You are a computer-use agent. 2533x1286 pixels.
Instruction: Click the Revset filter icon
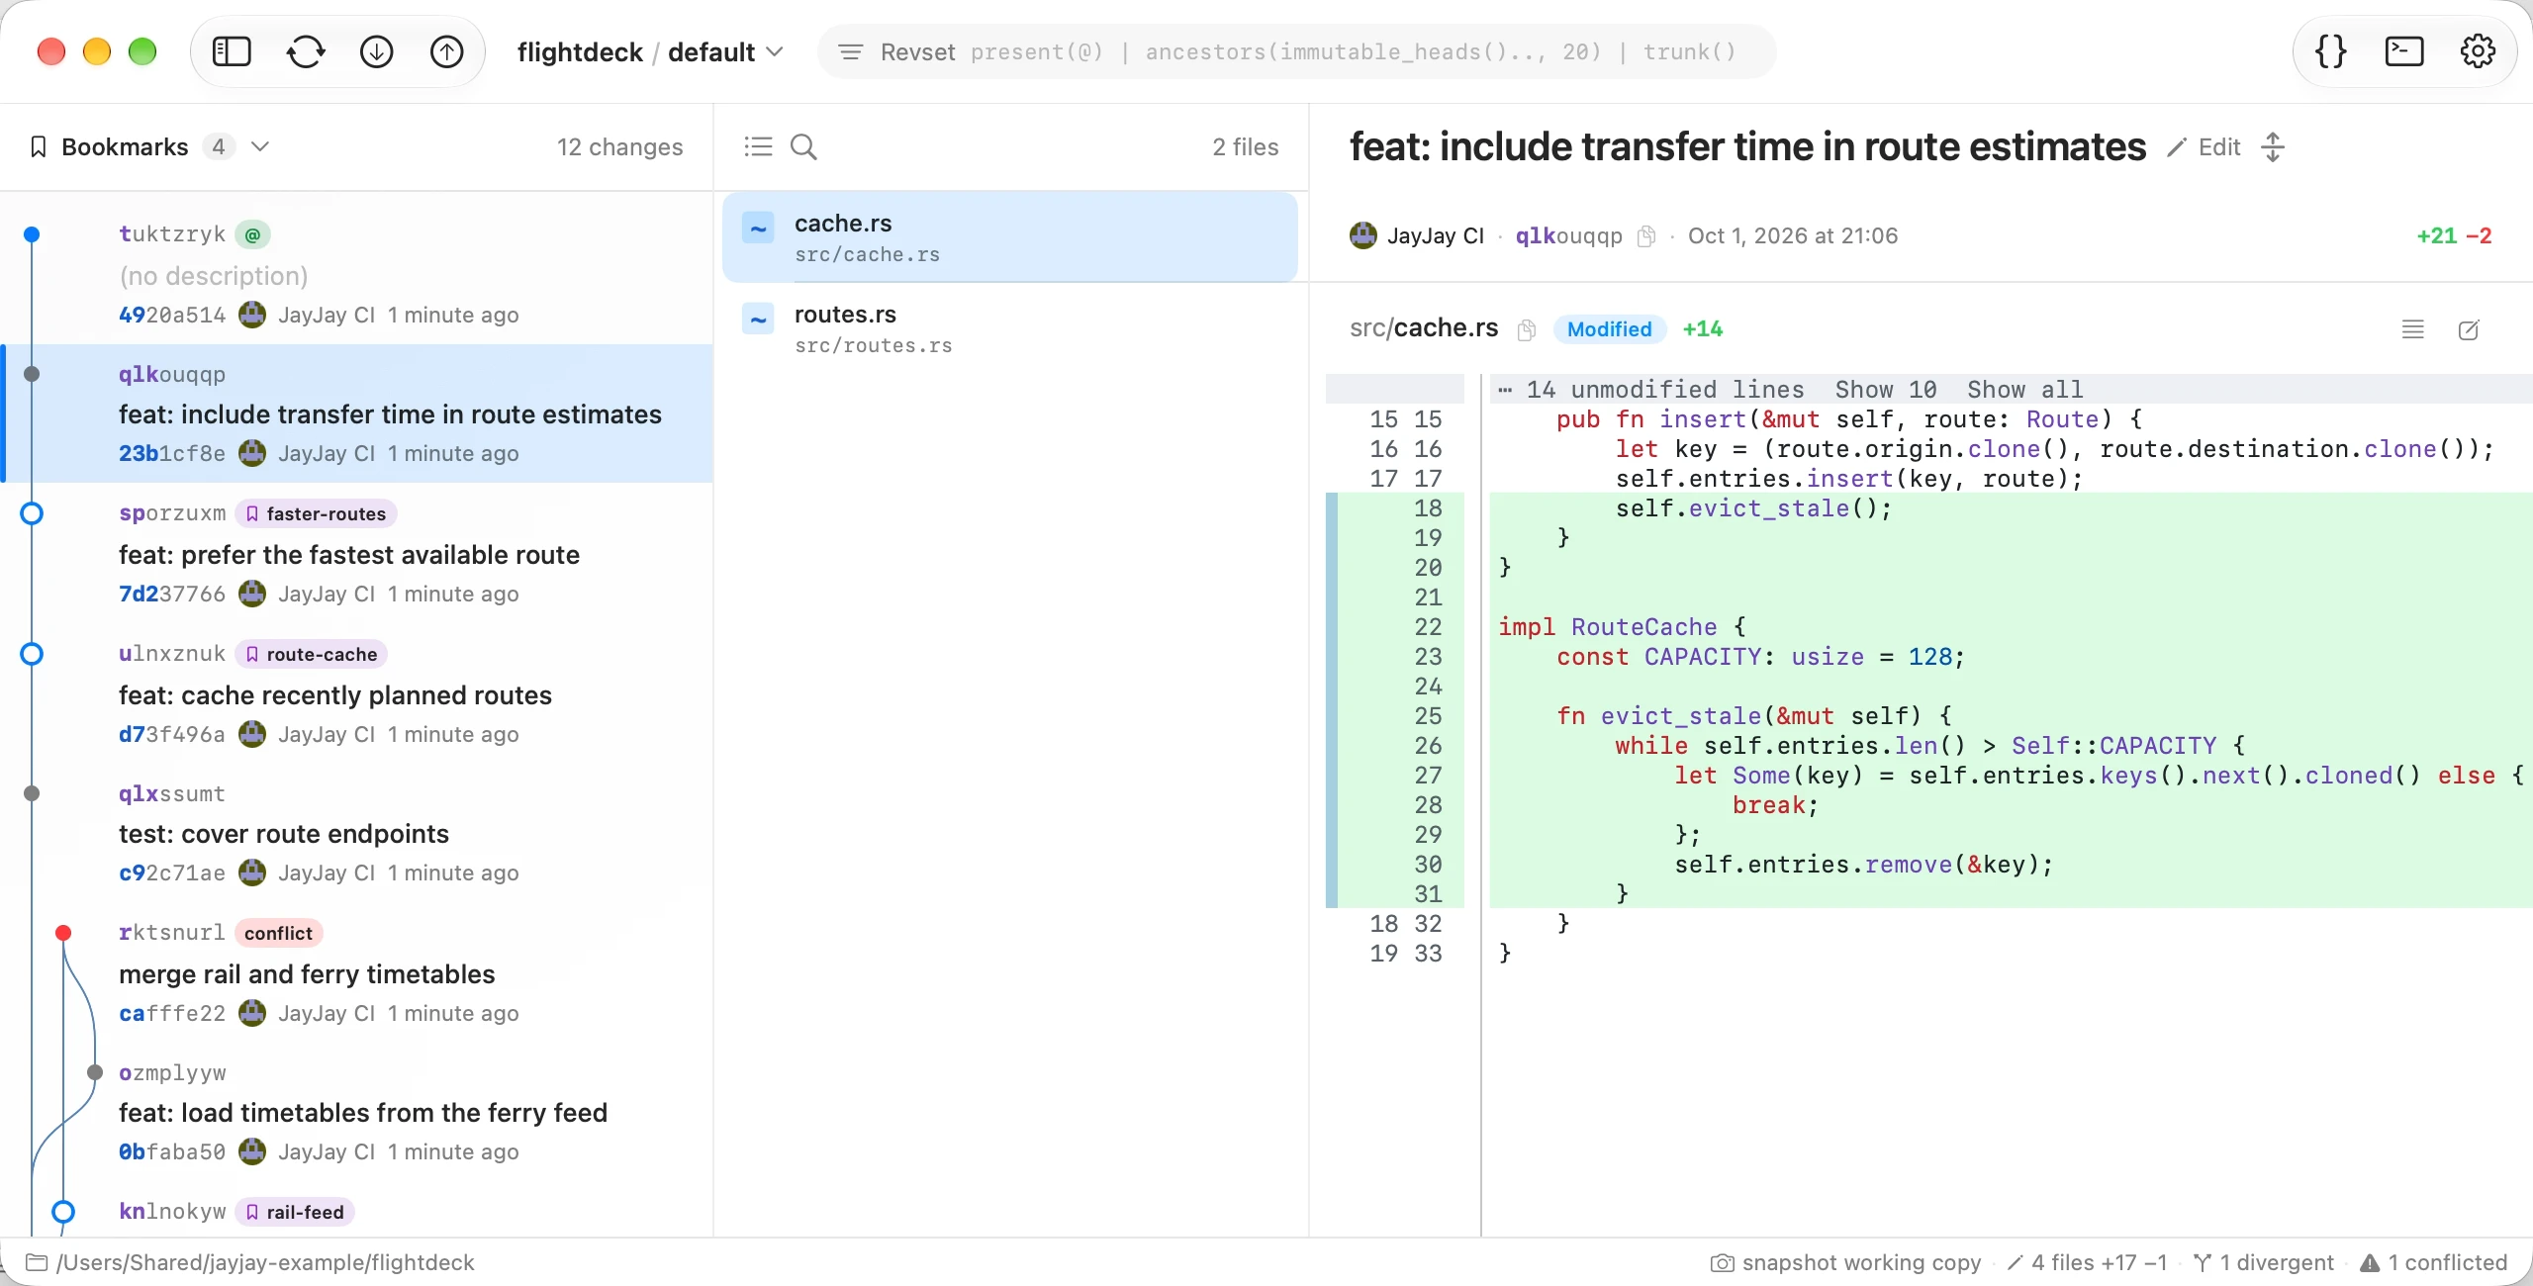click(x=851, y=51)
